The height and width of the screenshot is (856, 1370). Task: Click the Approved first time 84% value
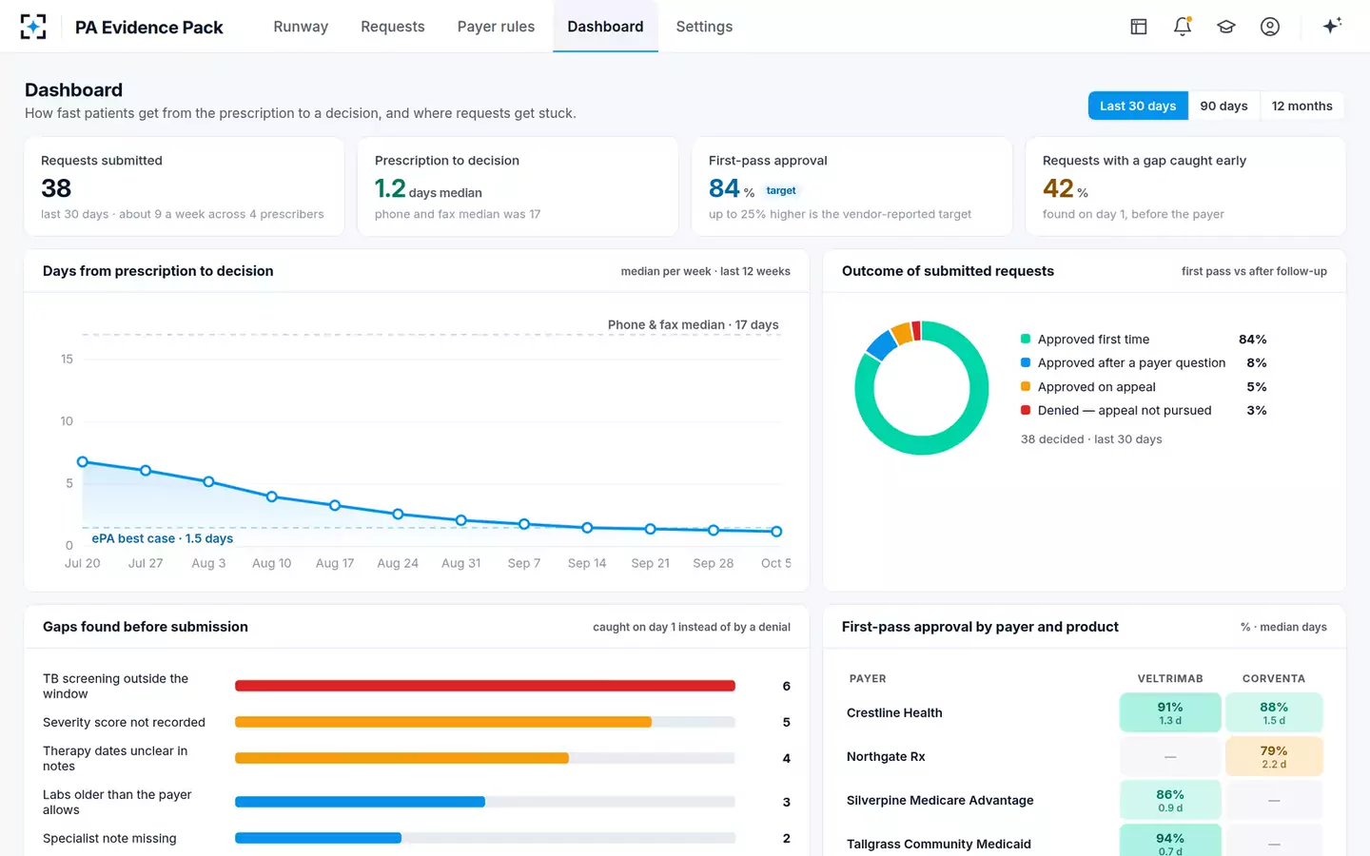tap(1252, 340)
